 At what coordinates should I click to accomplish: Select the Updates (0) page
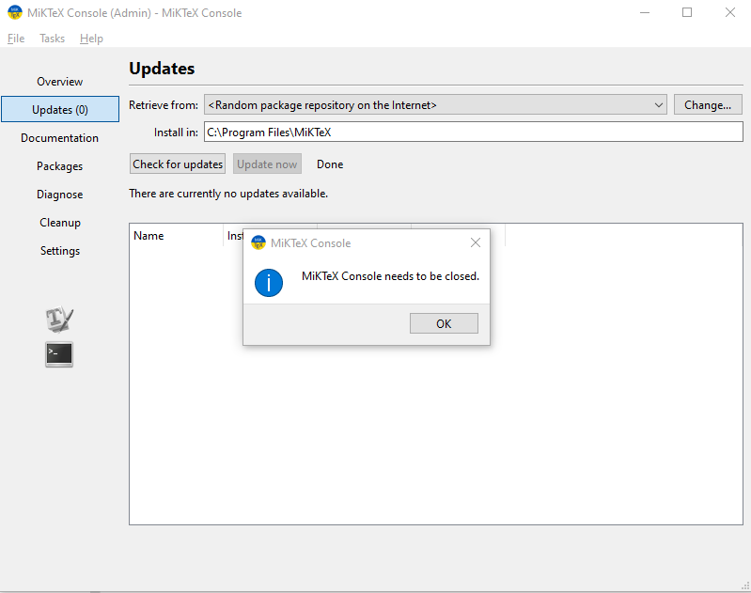[x=60, y=110]
